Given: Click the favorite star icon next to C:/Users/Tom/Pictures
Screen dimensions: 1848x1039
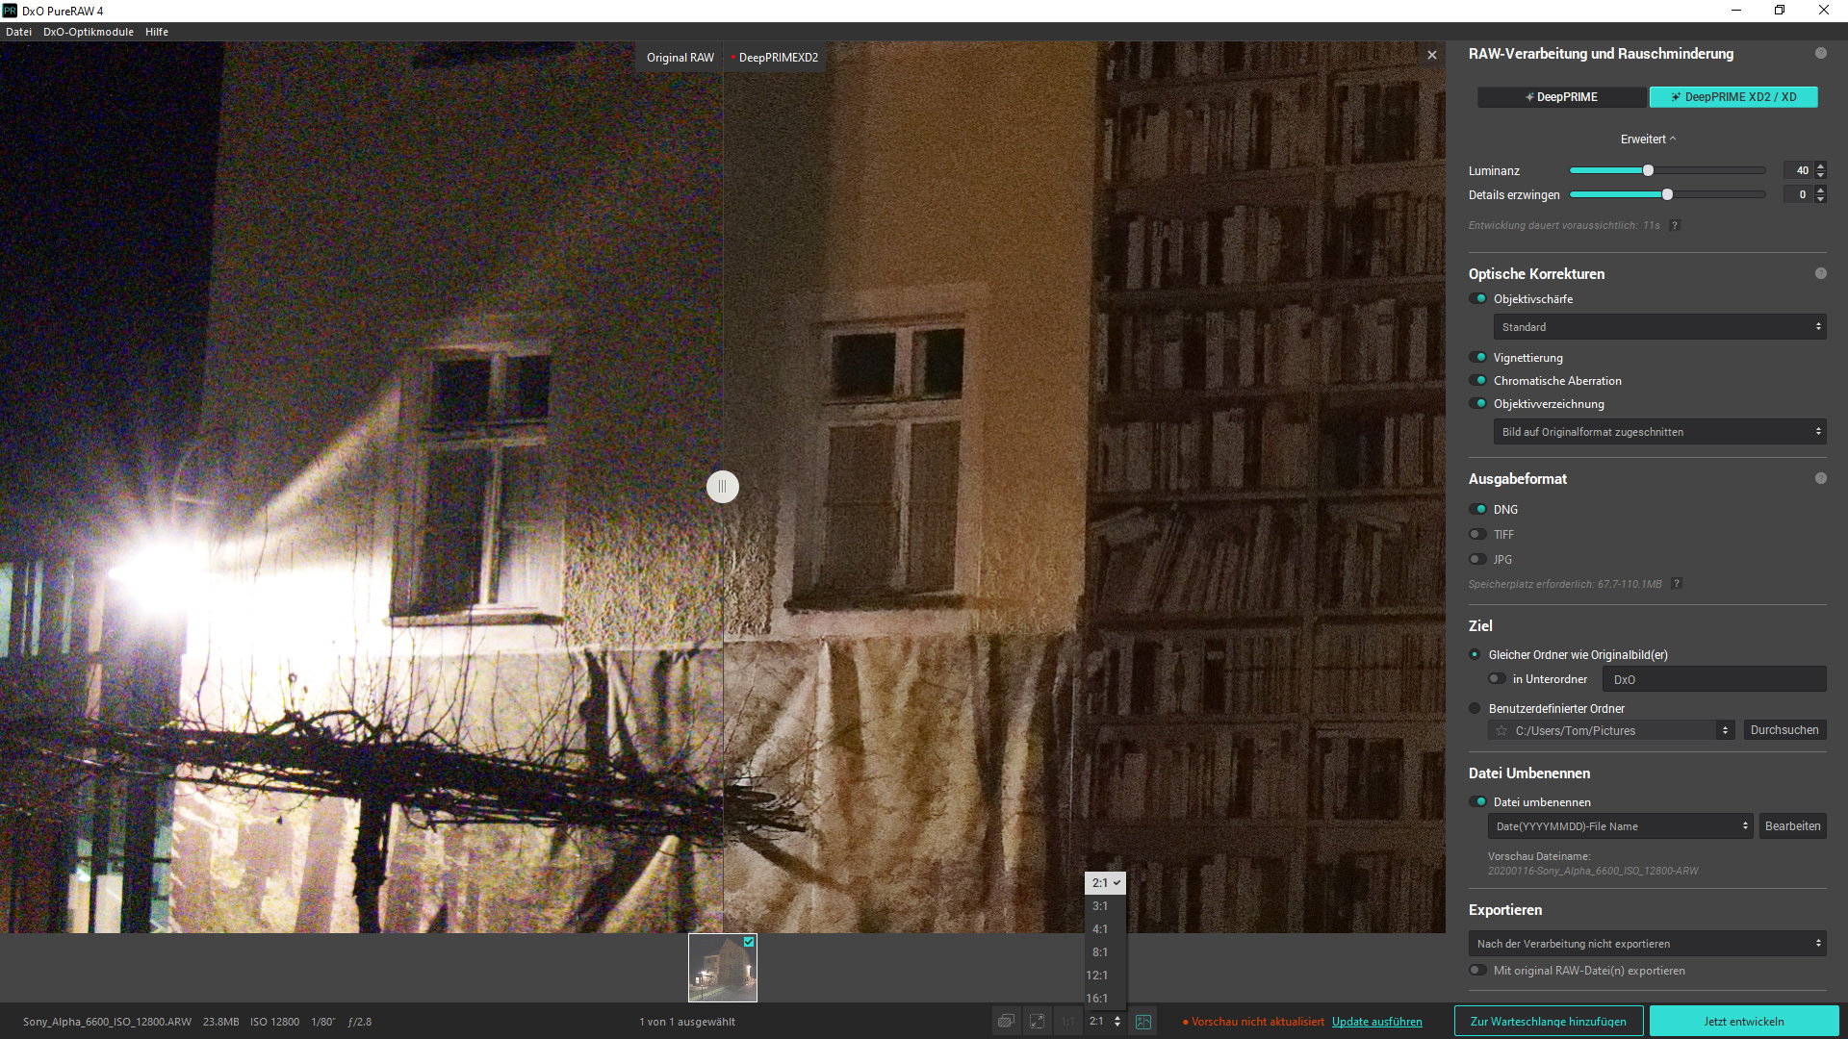Looking at the screenshot, I should point(1501,731).
